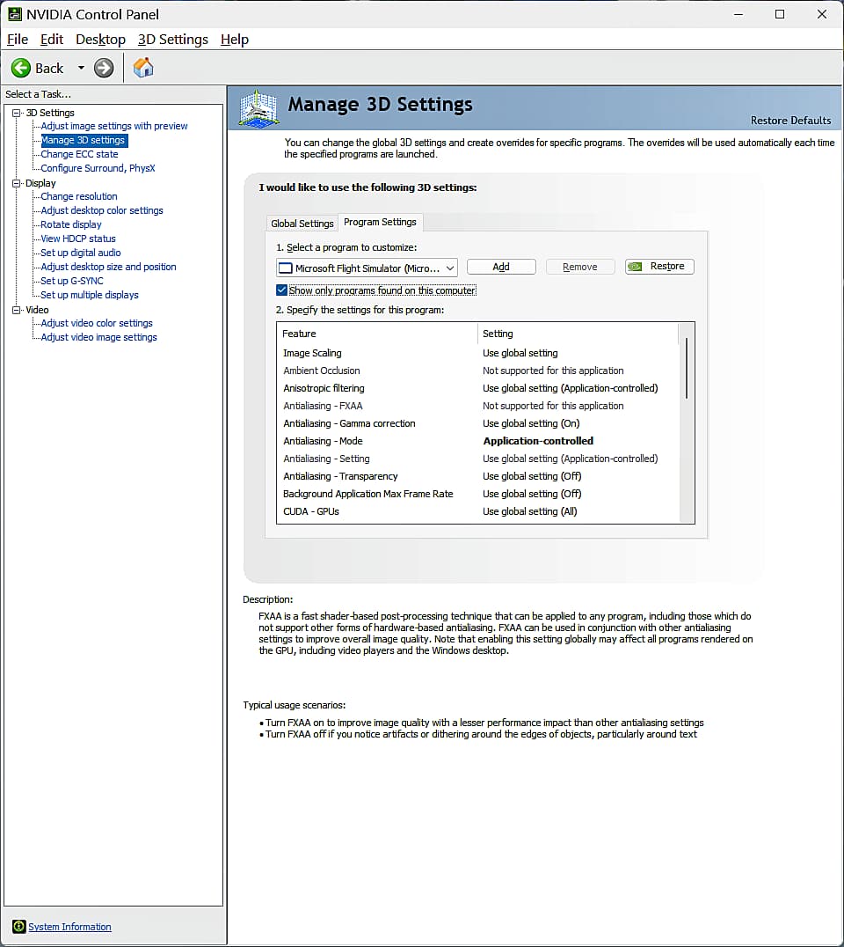Click the Home icon in toolbar
The image size is (844, 947).
pyautogui.click(x=143, y=68)
